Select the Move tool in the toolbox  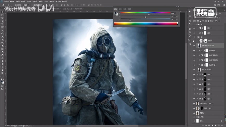point(2,12)
